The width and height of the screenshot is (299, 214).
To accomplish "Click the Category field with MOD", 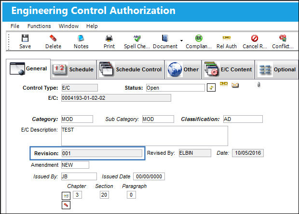I will click(x=77, y=119).
